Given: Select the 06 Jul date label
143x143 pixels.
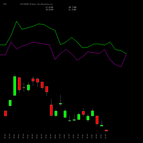Looking at the screenshot, I should [x=41, y=136].
